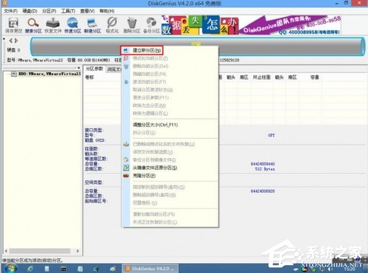The width and height of the screenshot is (368, 273).
Task: Click the tree panel's horizontal scrollbar thumb
Action: click(39, 251)
